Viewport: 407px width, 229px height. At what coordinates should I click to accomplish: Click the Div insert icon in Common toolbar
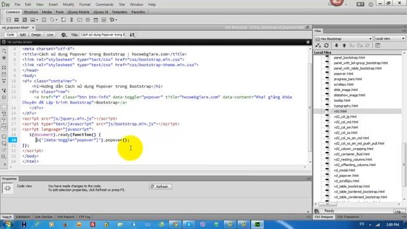(8, 20)
